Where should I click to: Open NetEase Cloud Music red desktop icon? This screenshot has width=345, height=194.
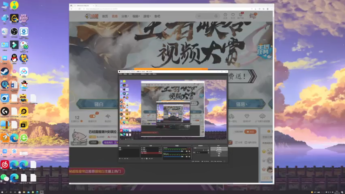[x=5, y=164]
